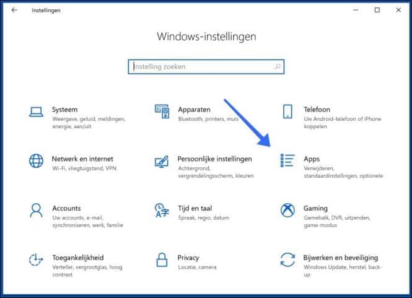This screenshot has width=412, height=298.
Task: Select the Bijwerken en beveiliging heading
Action: (341, 258)
